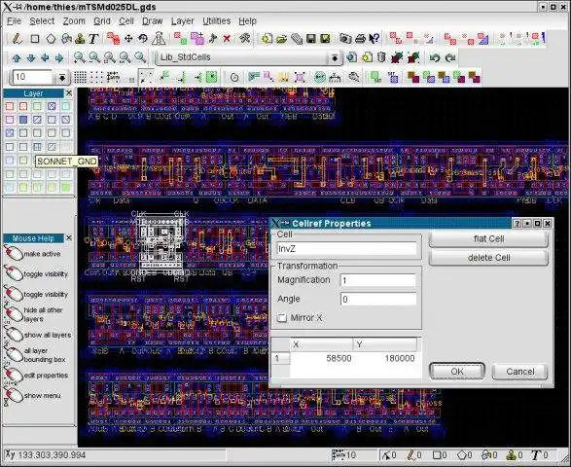The width and height of the screenshot is (571, 467).
Task: Close the Layer panel with X
Action: [69, 93]
